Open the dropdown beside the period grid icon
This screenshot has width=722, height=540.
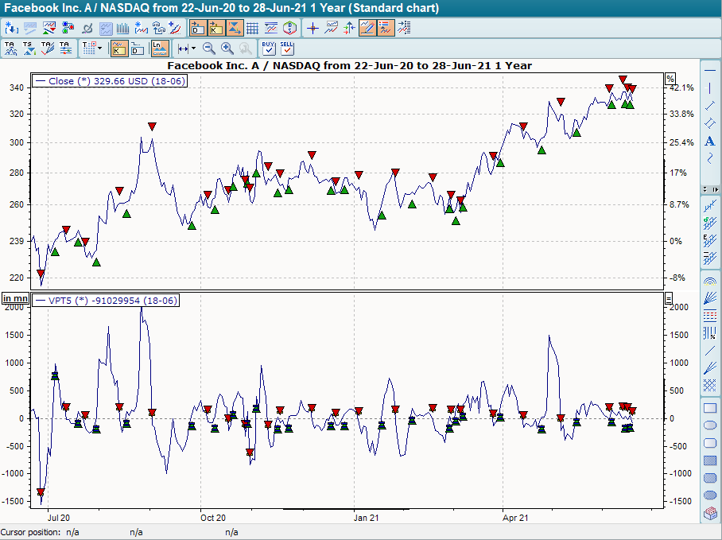[100, 48]
